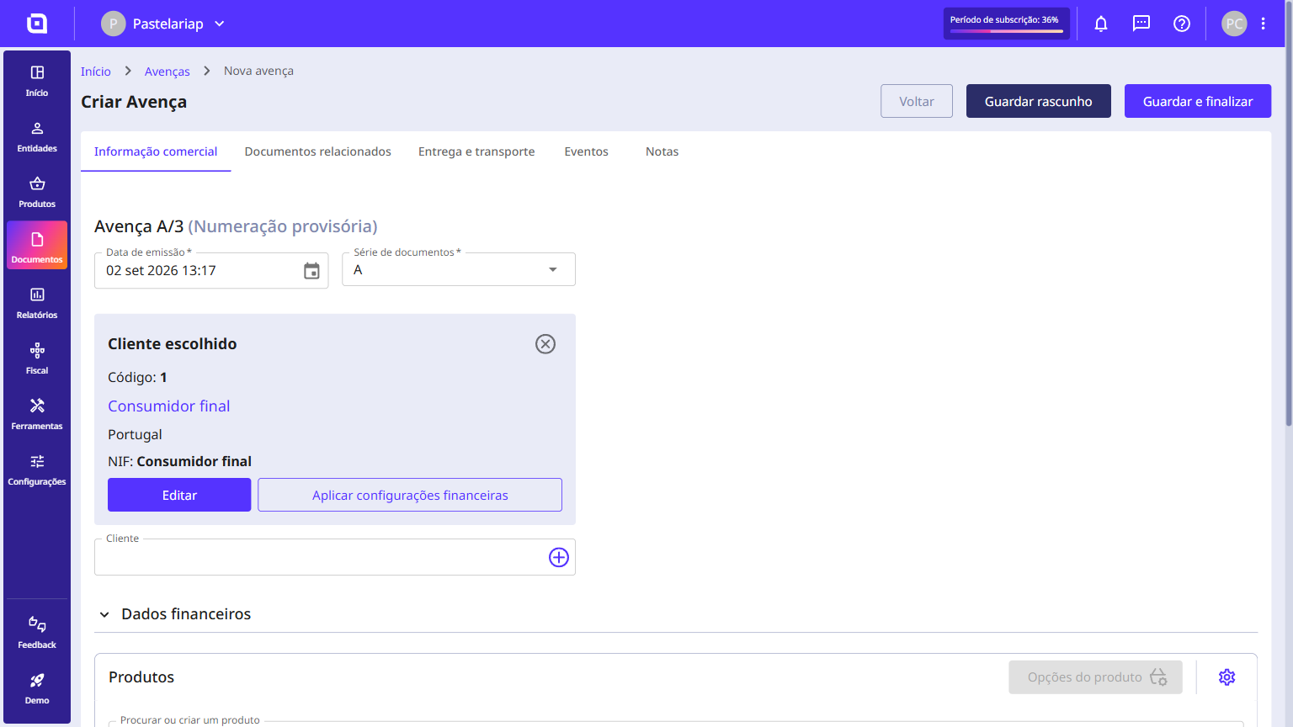Add a new client with plus icon
This screenshot has width=1293, height=727.
[x=559, y=557]
